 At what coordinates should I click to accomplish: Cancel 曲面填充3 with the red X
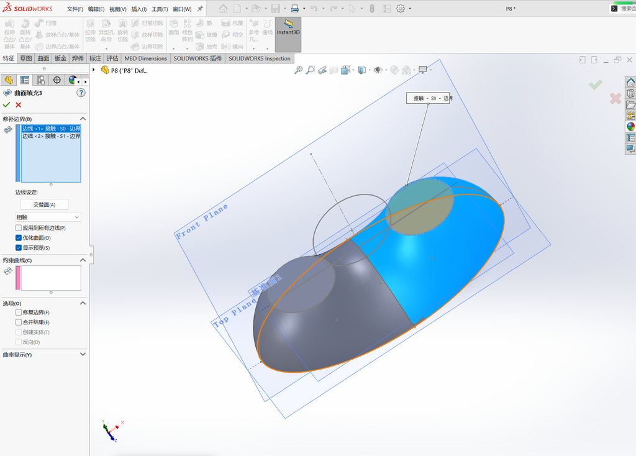(x=18, y=104)
